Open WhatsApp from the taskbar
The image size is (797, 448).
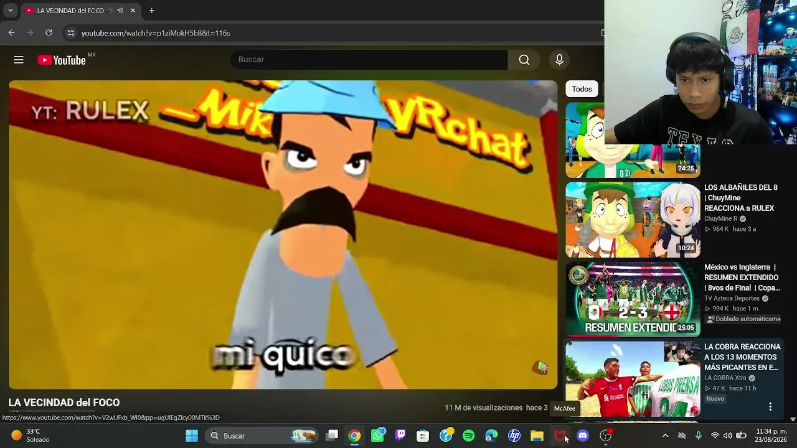pyautogui.click(x=378, y=436)
